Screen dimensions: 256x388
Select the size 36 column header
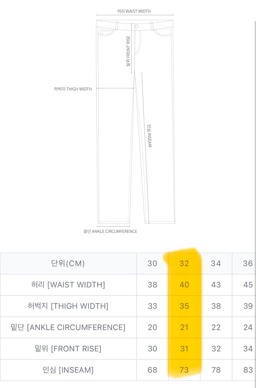tap(248, 263)
